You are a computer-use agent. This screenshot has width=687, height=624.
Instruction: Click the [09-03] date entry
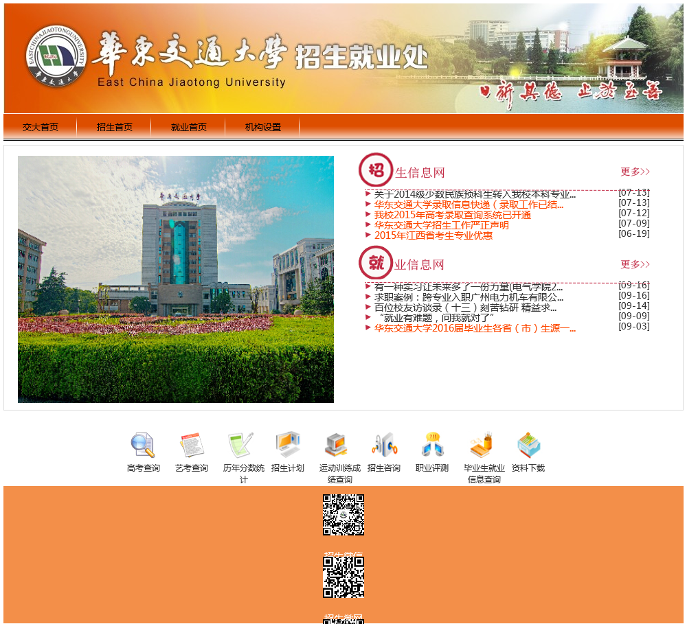click(x=634, y=326)
